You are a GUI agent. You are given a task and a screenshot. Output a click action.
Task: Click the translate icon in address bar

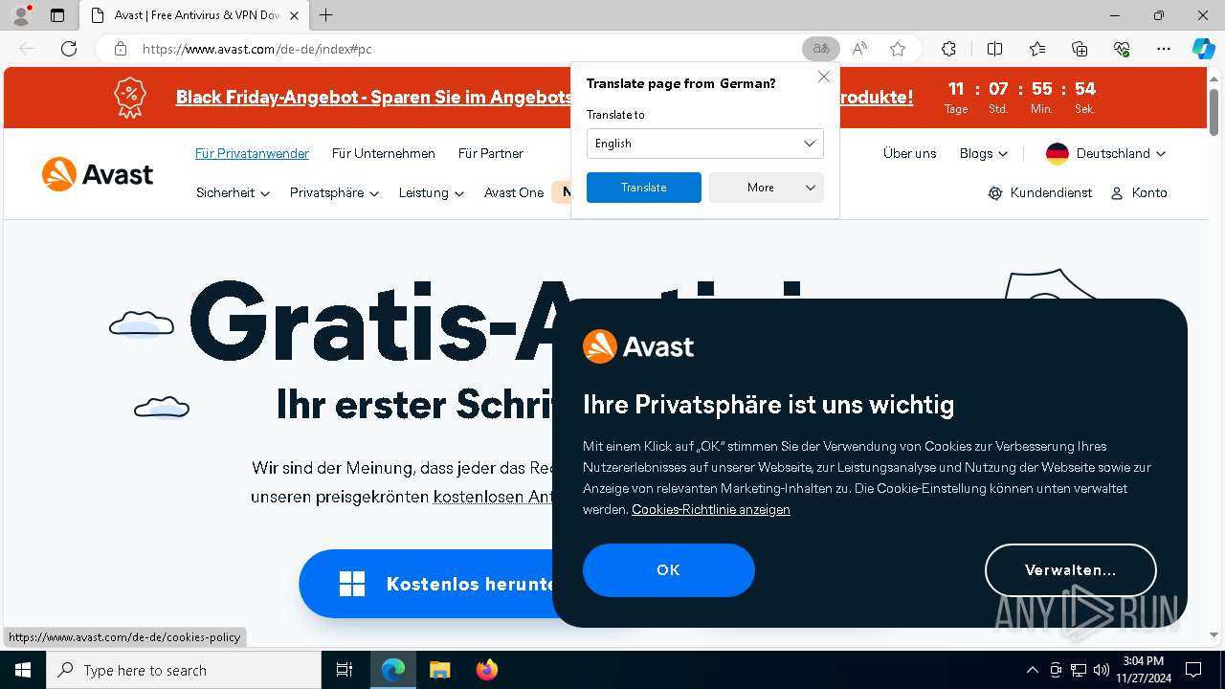pyautogui.click(x=820, y=49)
